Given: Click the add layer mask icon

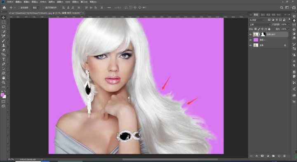Looking at the screenshot, I should tap(262, 156).
